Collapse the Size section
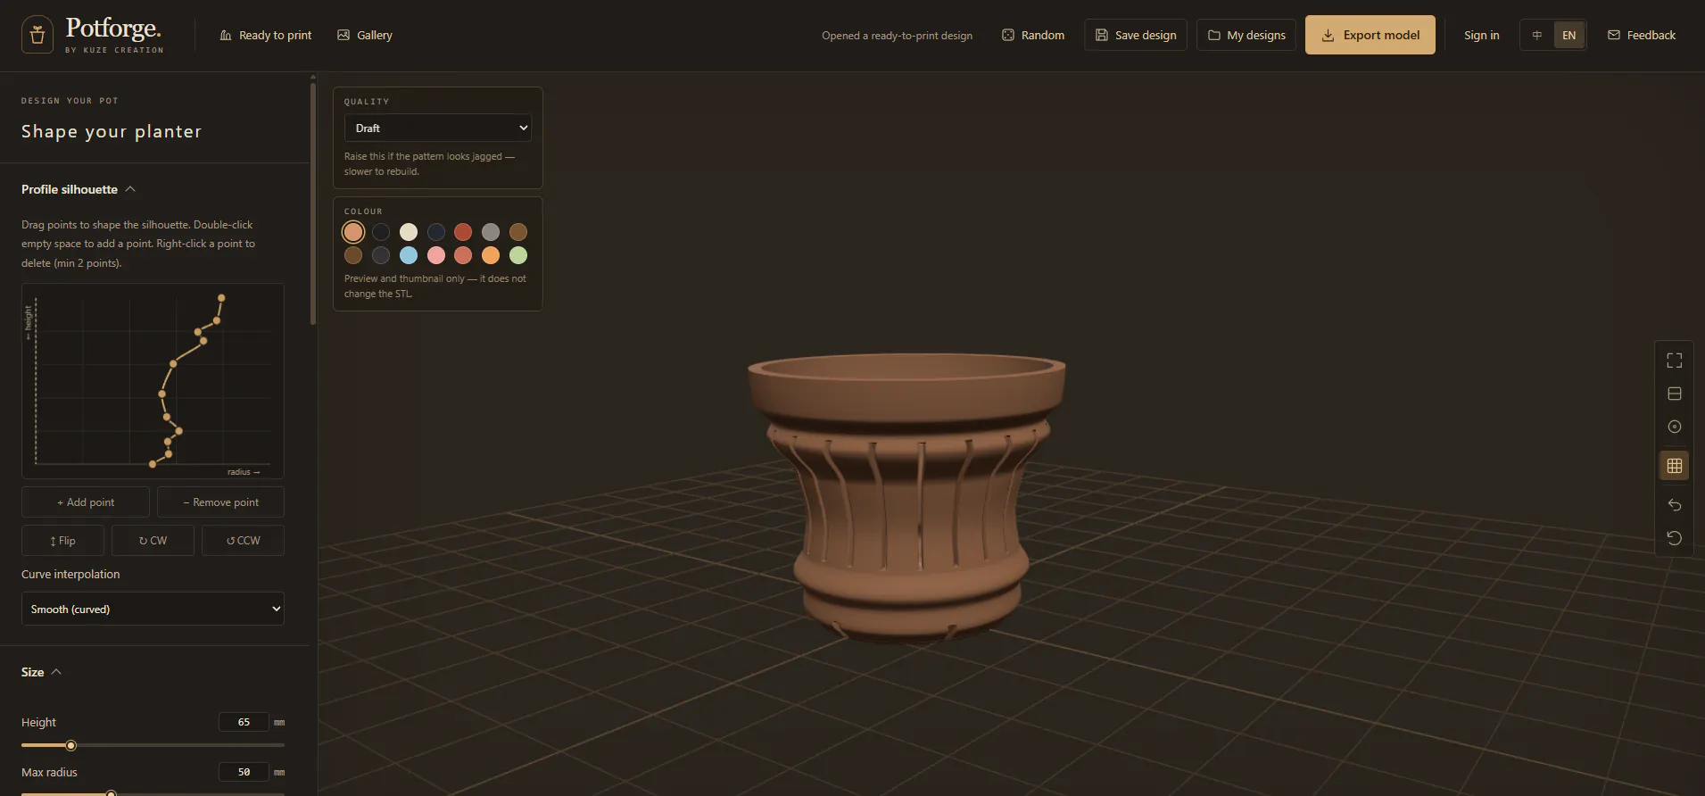Screen dimensions: 1705x796 [x=41, y=672]
